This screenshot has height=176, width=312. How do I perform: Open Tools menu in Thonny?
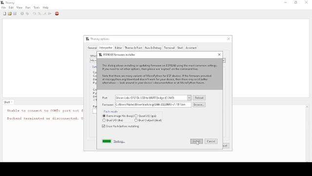(x=37, y=8)
